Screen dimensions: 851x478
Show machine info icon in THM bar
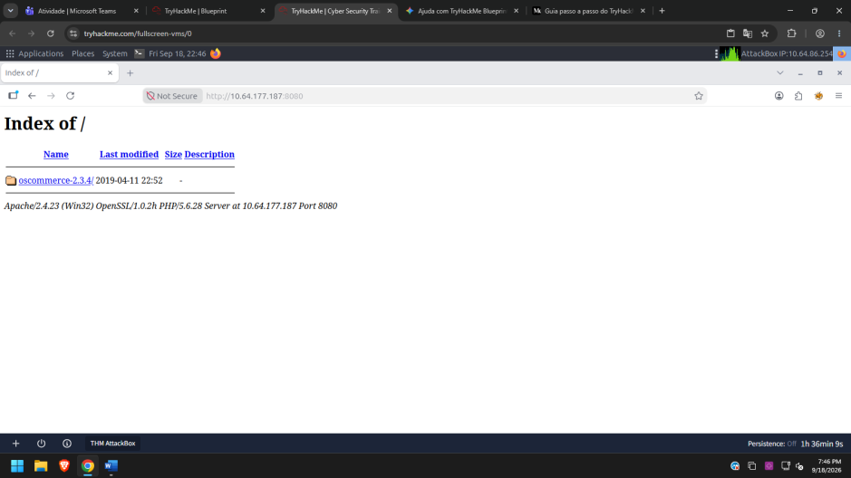click(x=67, y=444)
